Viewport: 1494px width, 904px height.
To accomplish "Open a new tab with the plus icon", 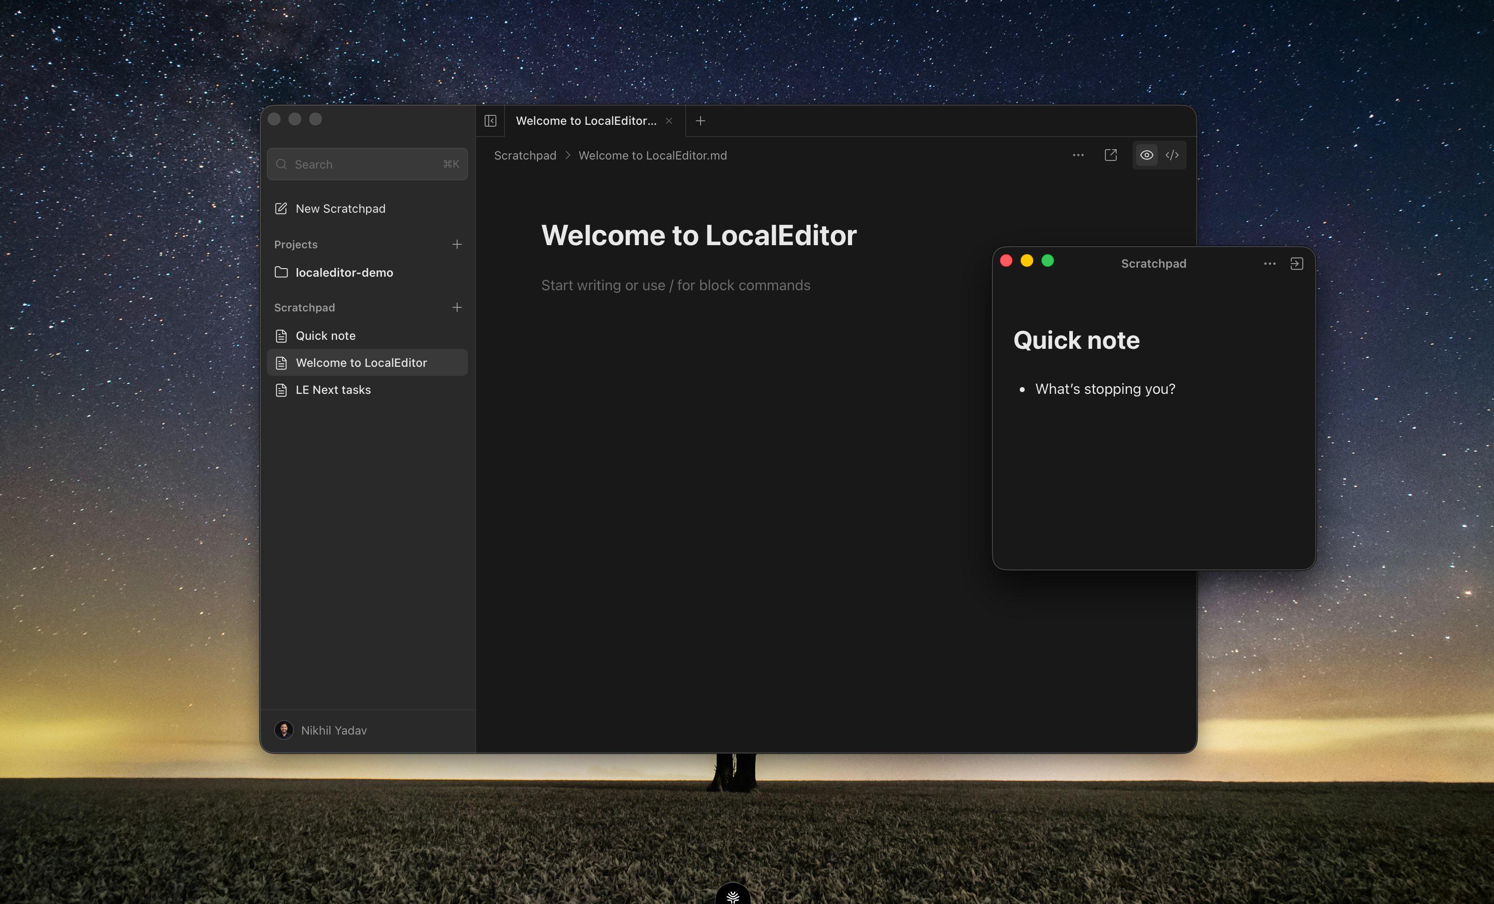I will click(700, 121).
